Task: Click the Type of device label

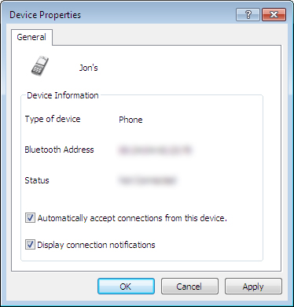Action: tap(53, 120)
